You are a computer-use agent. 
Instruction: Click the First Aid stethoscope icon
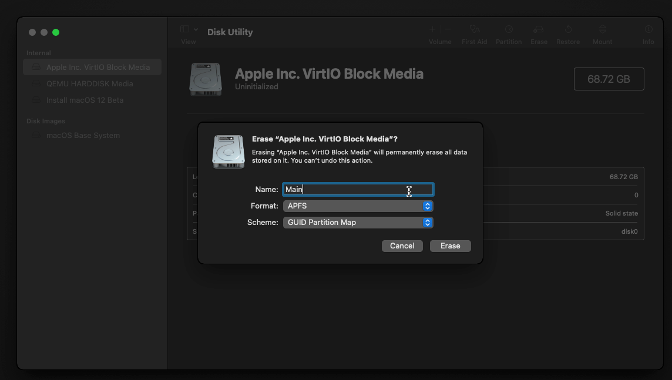click(475, 29)
